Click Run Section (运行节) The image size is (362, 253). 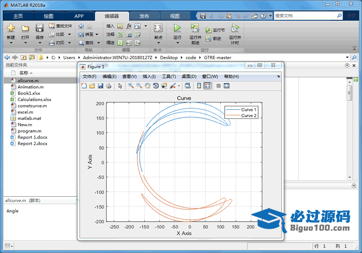215,30
